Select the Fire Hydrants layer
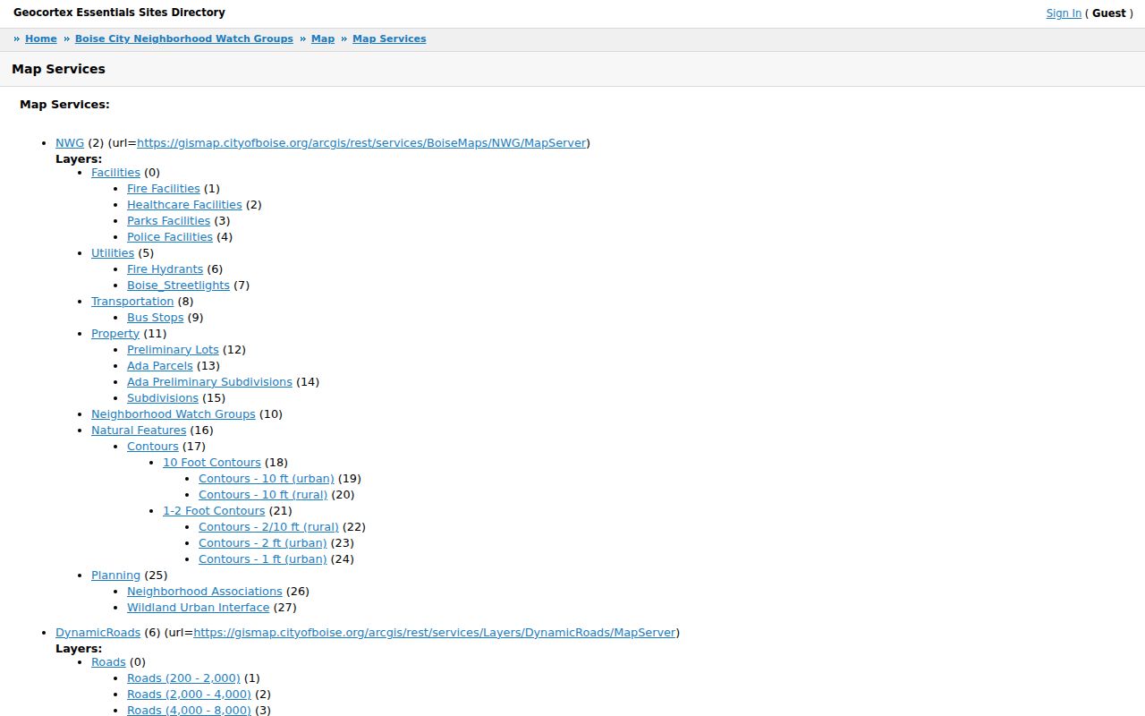1145x716 pixels. coord(165,269)
